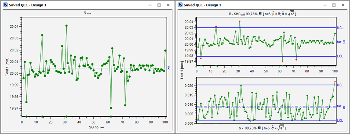Minimize the left Saved QCC window

[150, 5]
